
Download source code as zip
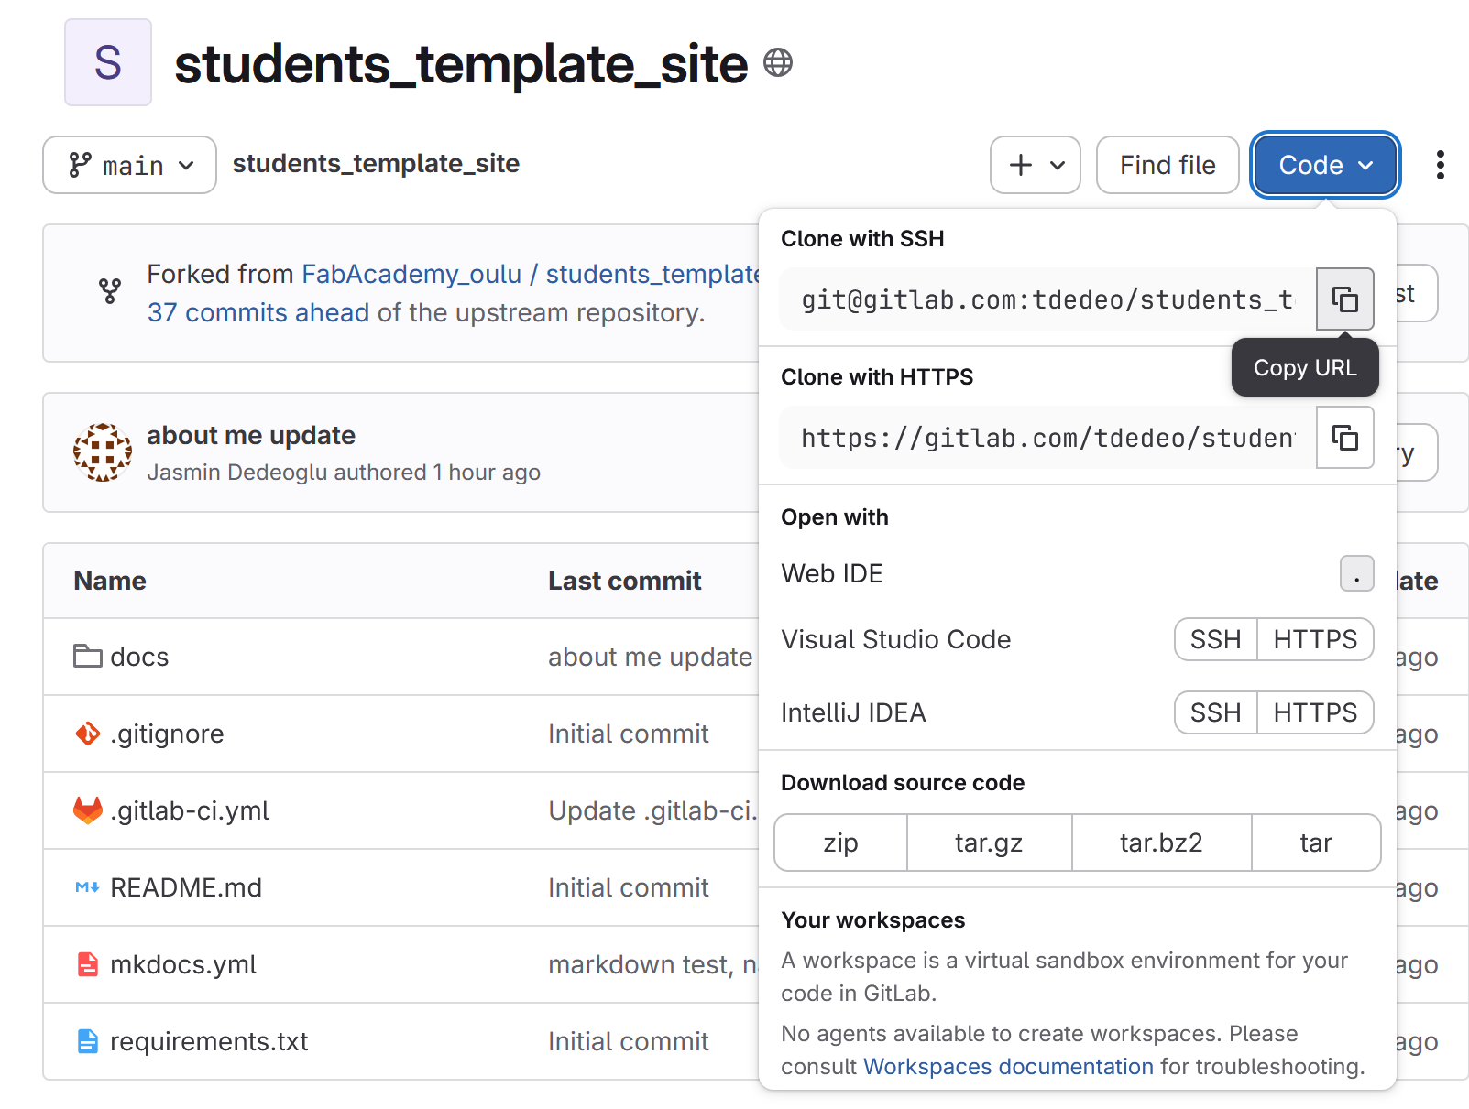840,843
